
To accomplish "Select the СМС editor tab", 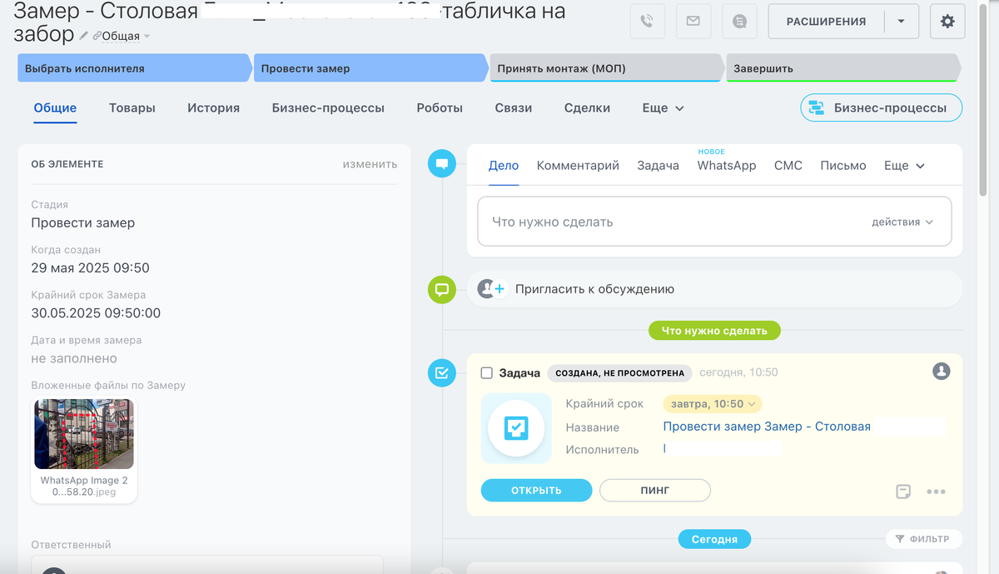I will tap(788, 166).
